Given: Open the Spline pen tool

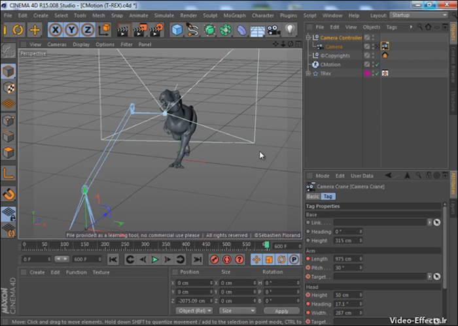Looking at the screenshot, I should coord(193,30).
